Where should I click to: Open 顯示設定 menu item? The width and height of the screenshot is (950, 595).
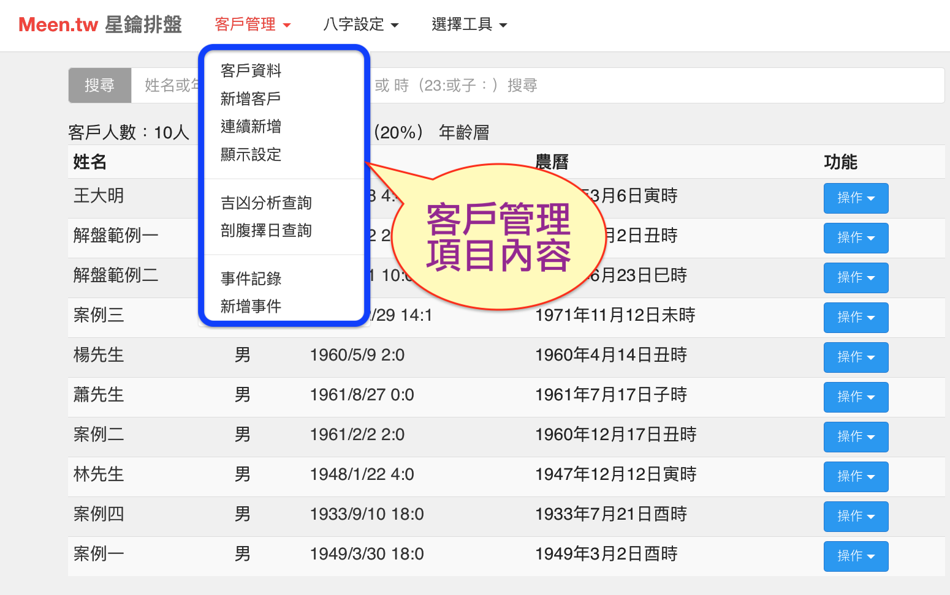tap(251, 154)
